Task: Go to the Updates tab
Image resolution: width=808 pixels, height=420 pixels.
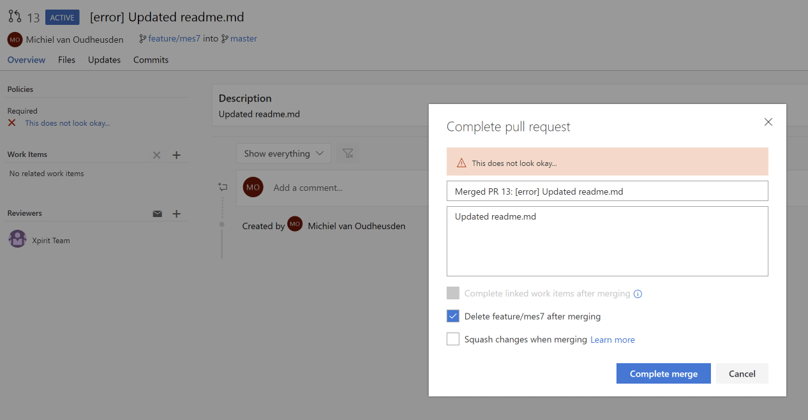Action: pyautogui.click(x=104, y=60)
